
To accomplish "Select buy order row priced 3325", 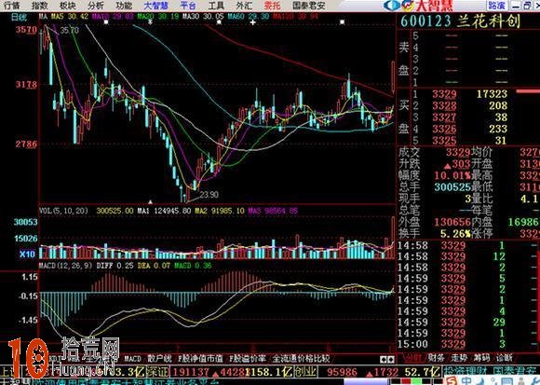I will (x=469, y=140).
